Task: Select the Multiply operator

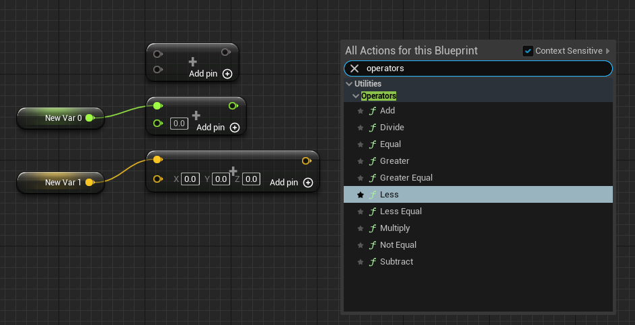Action: click(x=478, y=228)
